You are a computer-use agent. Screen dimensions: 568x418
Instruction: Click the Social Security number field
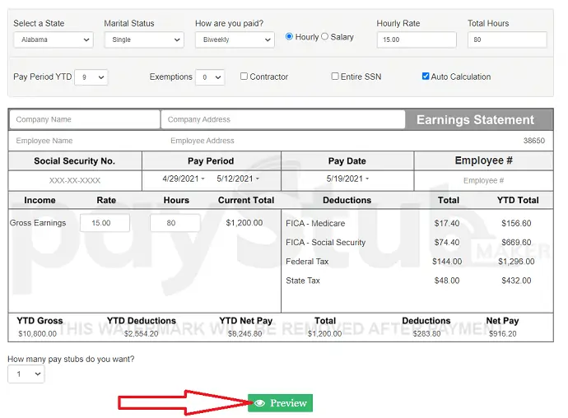(75, 180)
